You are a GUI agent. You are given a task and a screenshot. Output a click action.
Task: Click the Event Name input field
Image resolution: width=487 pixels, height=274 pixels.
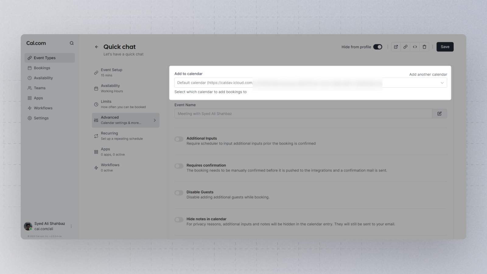[x=303, y=114]
